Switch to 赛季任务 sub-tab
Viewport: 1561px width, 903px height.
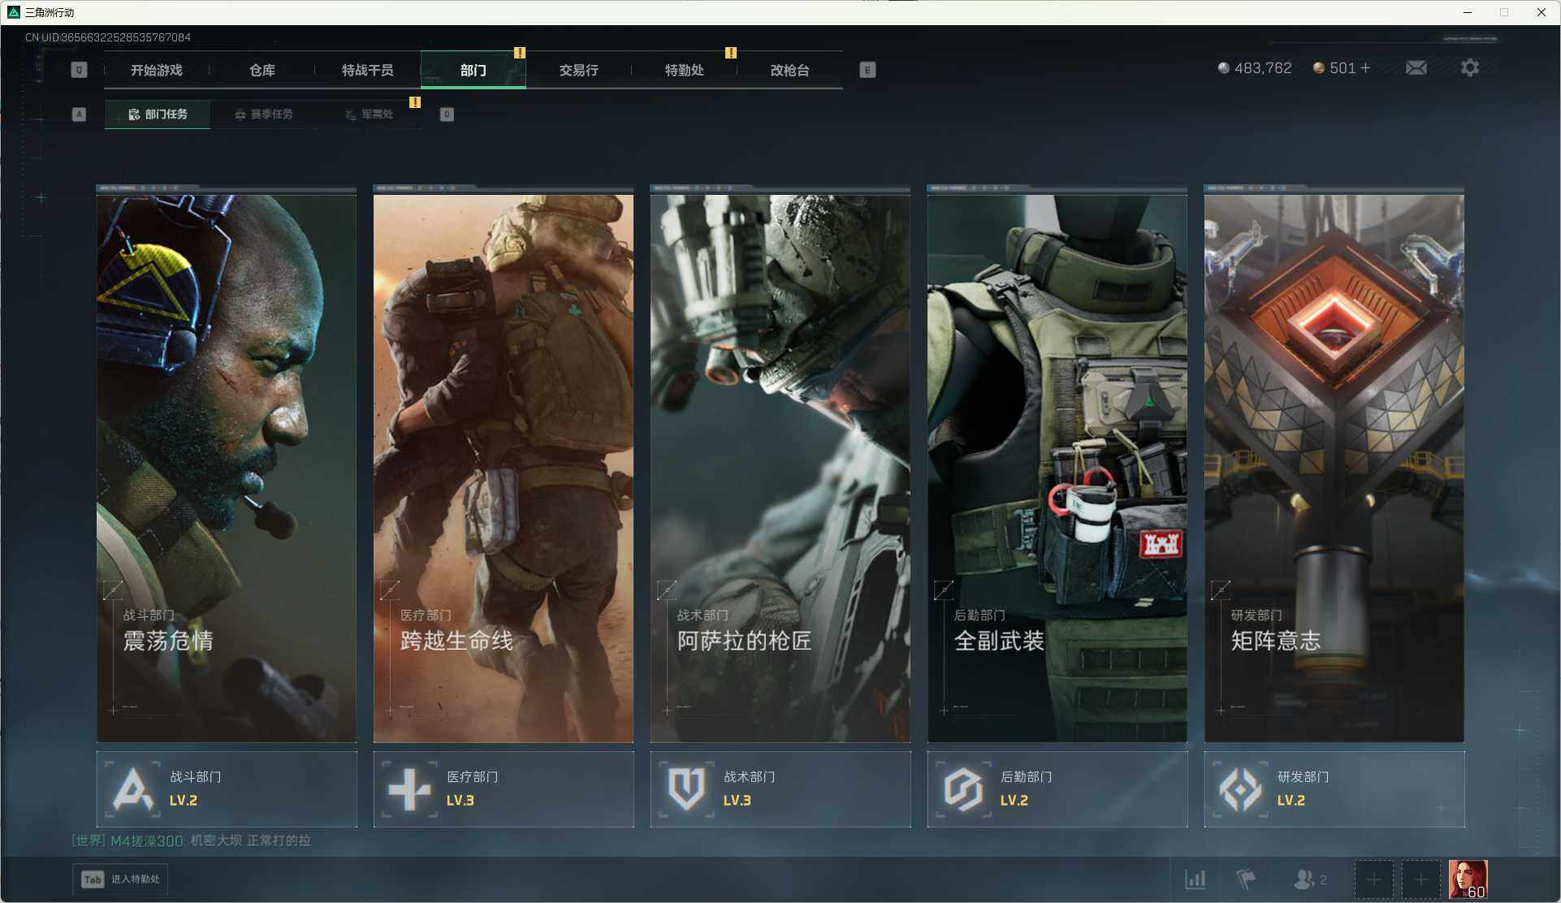click(x=263, y=114)
